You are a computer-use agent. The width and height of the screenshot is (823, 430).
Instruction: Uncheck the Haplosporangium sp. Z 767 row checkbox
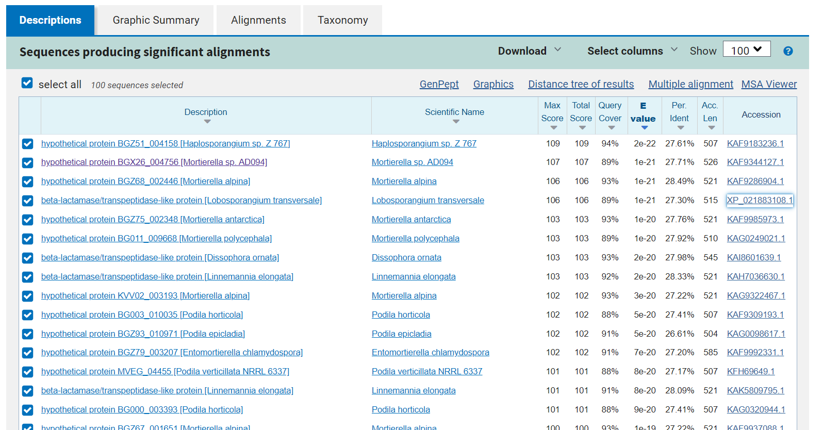pos(28,144)
